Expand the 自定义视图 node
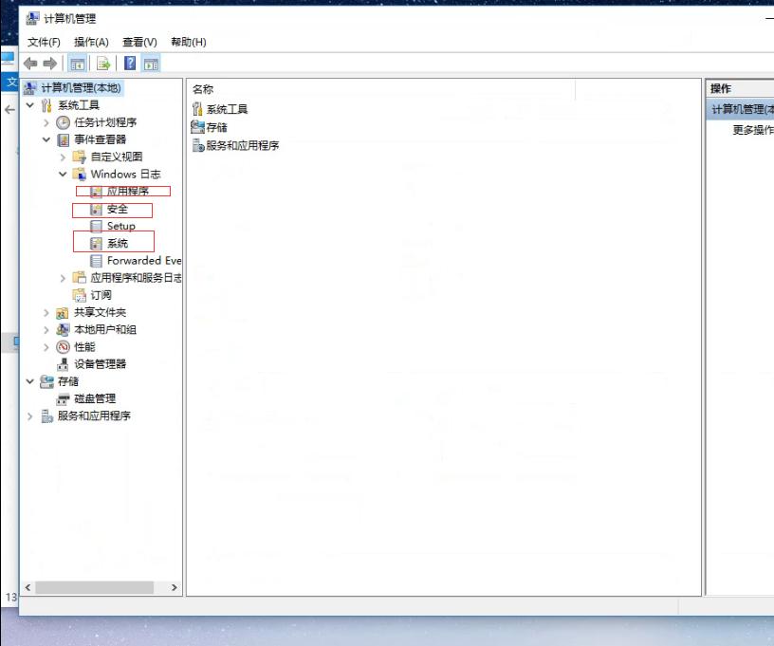The image size is (774, 646). coord(63,157)
